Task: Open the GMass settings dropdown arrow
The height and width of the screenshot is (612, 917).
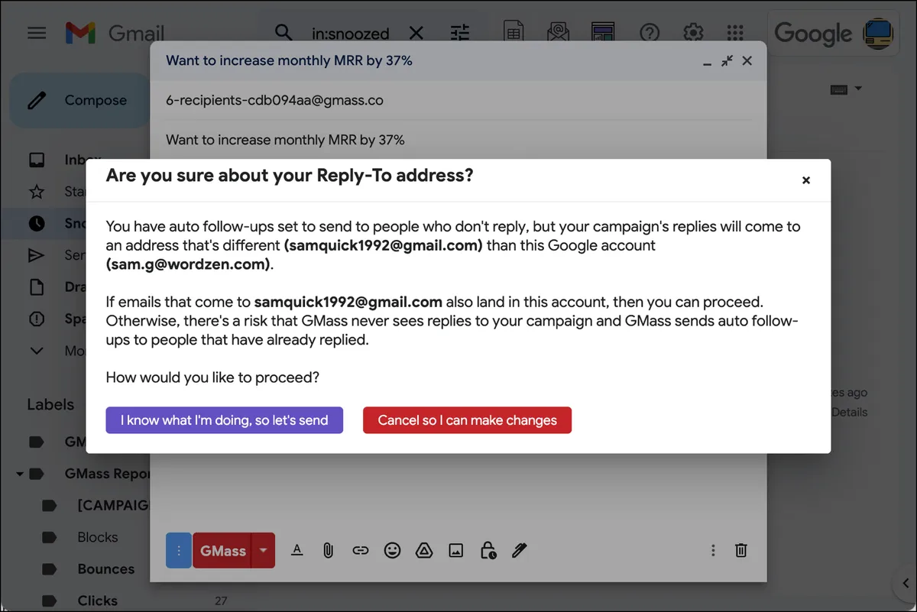Action: point(264,550)
